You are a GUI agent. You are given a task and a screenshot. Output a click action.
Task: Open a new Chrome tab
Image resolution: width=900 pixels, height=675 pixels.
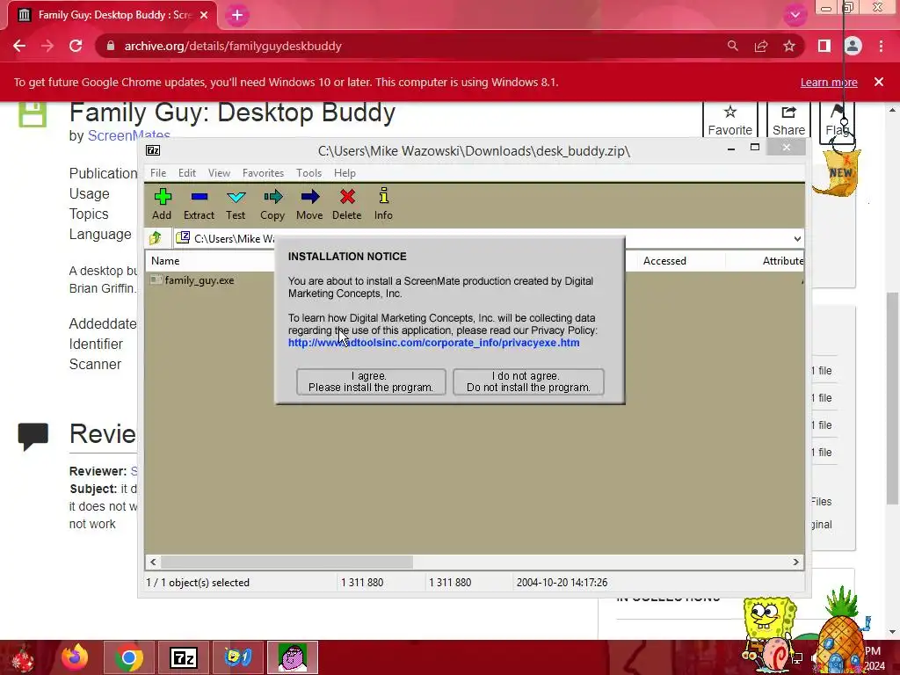click(237, 15)
